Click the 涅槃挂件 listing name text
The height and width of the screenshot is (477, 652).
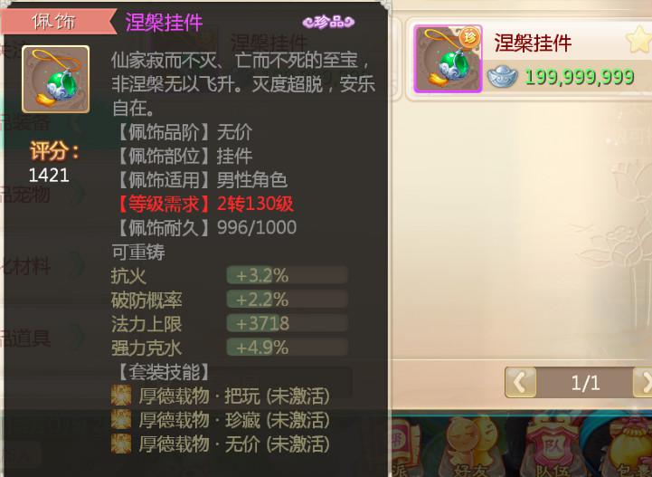click(533, 43)
